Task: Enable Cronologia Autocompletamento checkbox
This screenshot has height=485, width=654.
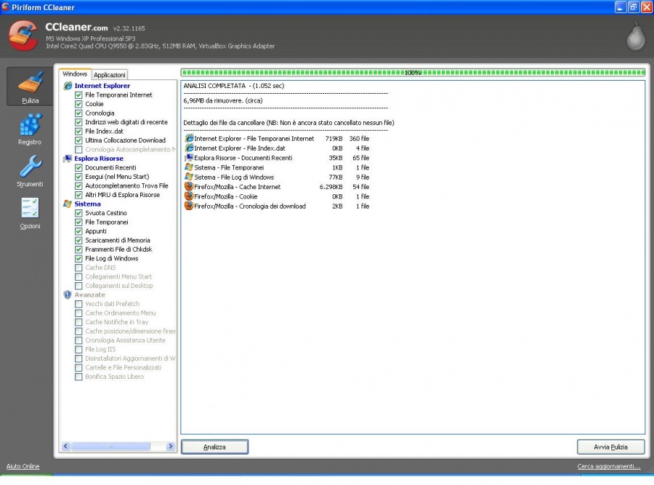Action: tap(78, 149)
